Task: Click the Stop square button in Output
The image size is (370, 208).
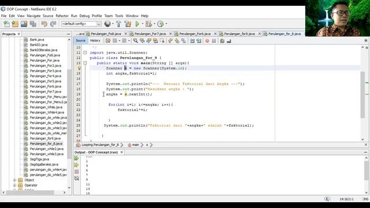Action: pos(76,172)
